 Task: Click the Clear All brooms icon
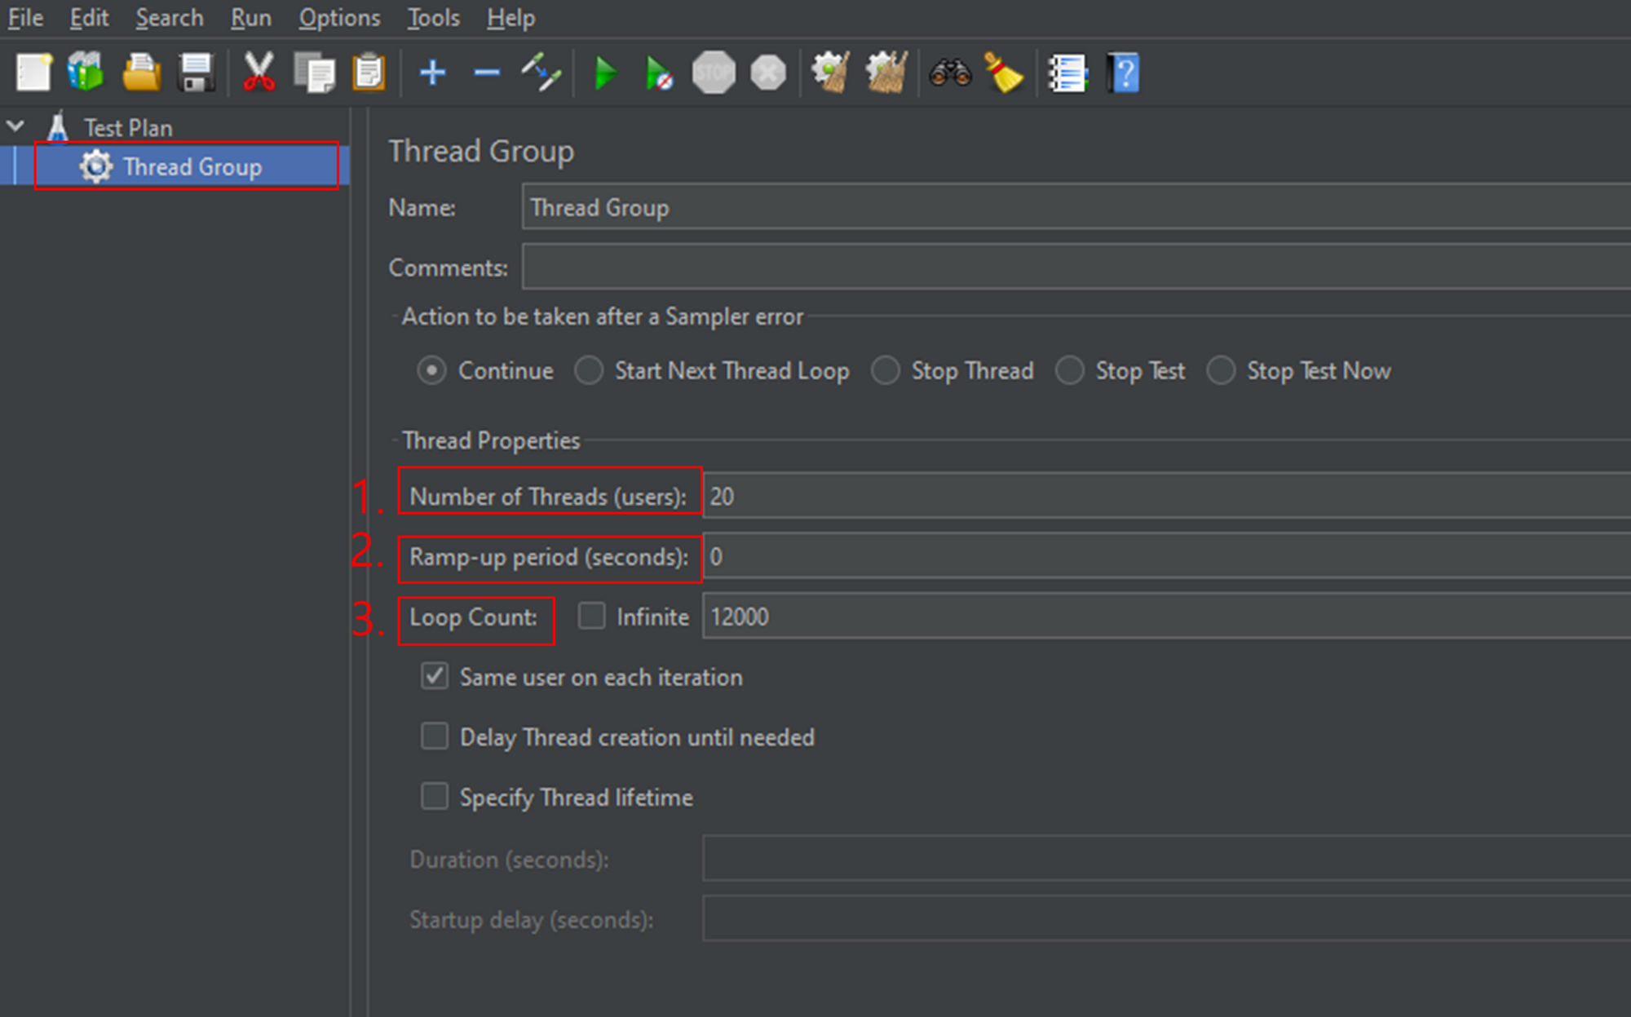coord(886,73)
